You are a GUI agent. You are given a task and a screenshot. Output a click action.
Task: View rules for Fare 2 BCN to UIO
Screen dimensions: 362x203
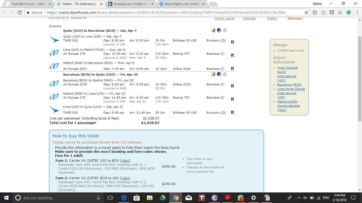(x=125, y=178)
